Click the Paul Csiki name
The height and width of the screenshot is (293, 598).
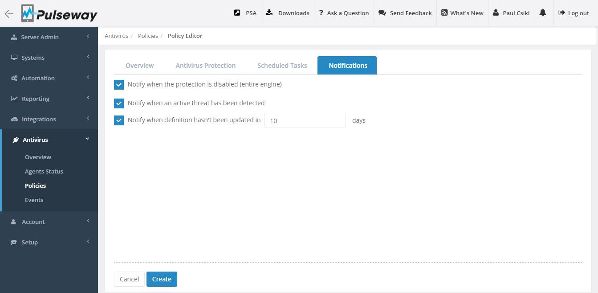click(x=516, y=13)
